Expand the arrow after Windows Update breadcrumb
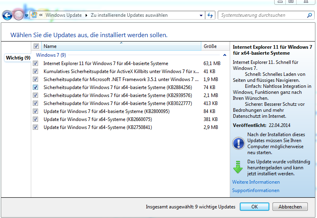 click(x=86, y=15)
